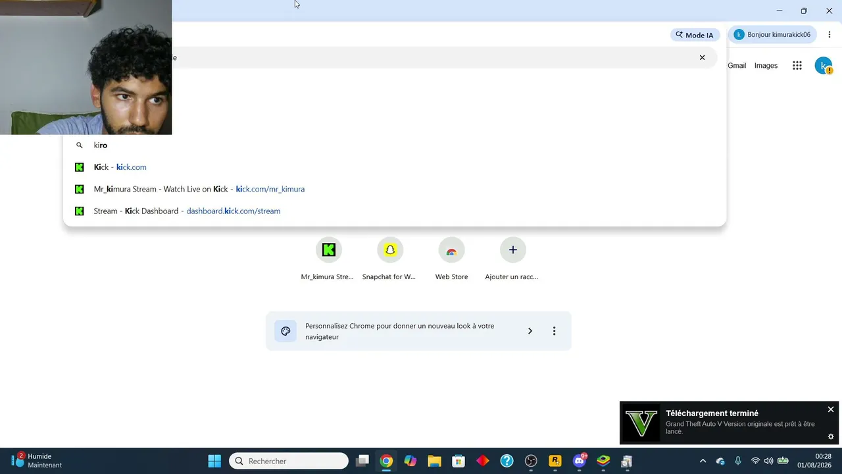842x474 pixels.
Task: Open the Bonjour kimurakick06 profile chip
Action: coord(772,35)
